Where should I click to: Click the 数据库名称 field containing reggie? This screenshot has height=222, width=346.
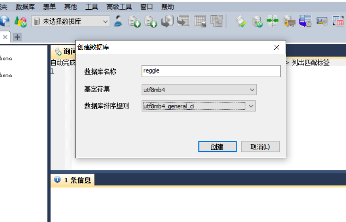211,71
